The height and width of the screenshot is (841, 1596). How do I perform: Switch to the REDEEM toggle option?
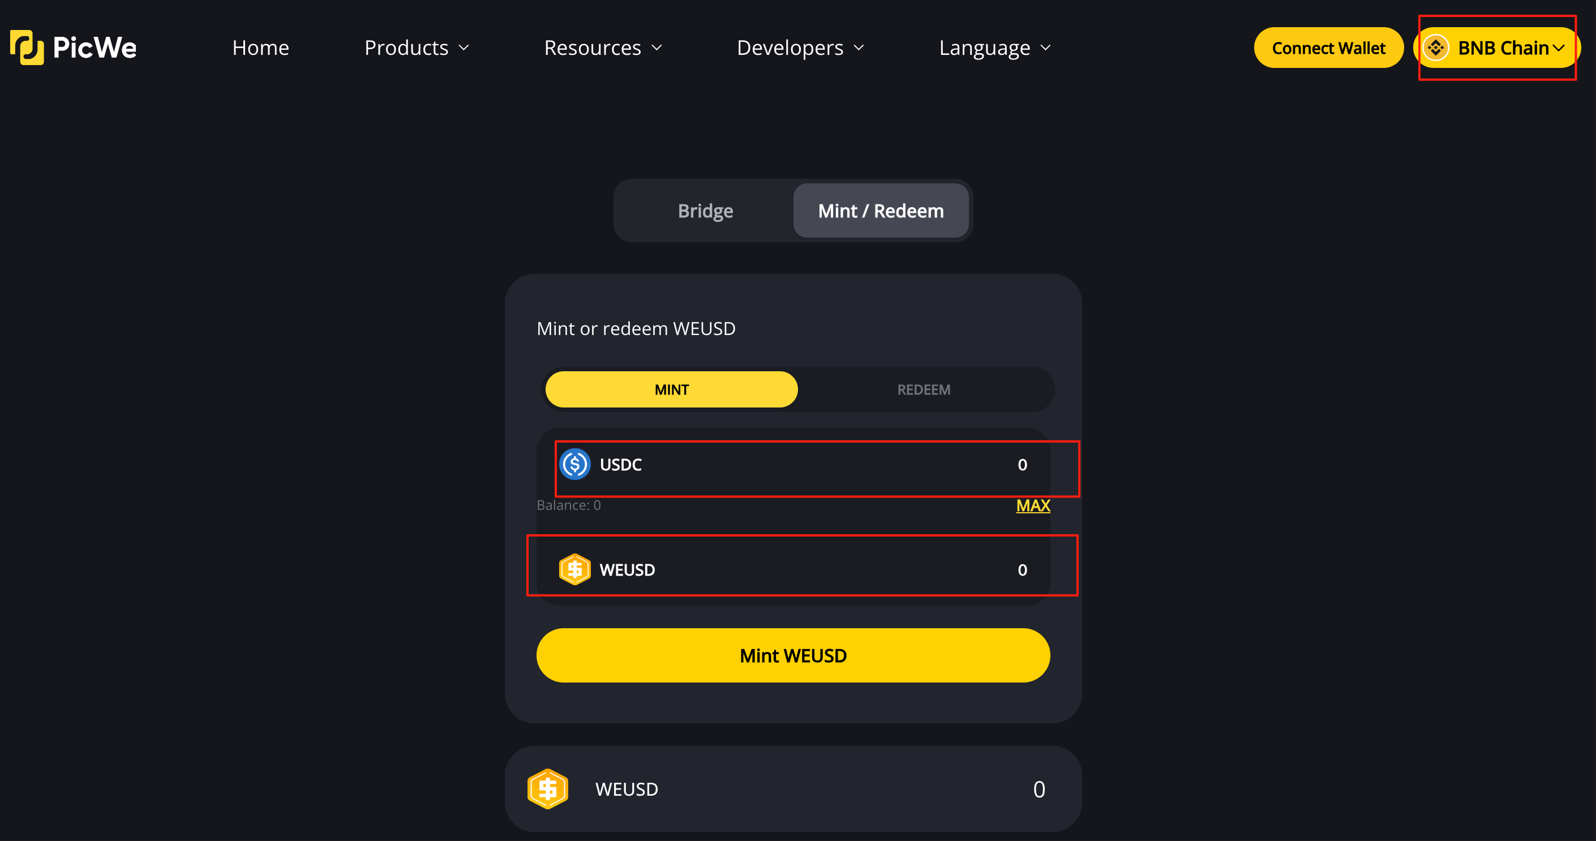coord(923,390)
